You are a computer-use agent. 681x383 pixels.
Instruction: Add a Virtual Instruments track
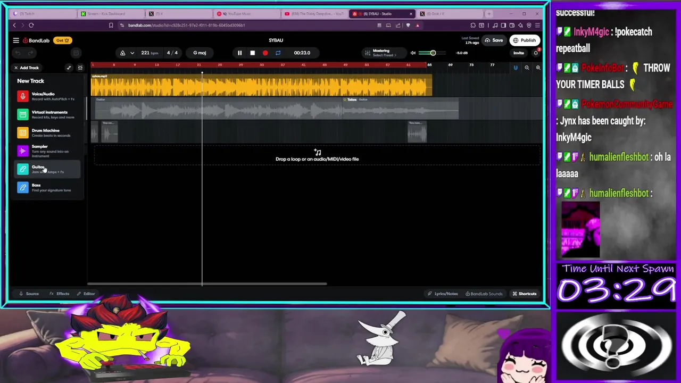pos(48,114)
